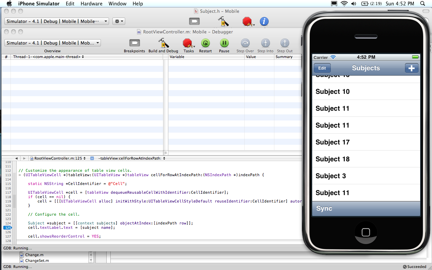
Task: Go back in editor history
Action: (x=16, y=158)
